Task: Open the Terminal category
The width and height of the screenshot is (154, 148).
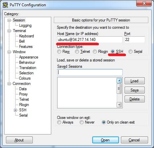Action: (19, 31)
